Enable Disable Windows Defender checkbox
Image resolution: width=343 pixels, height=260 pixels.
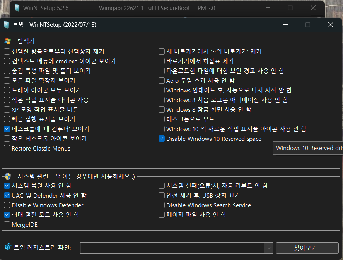pyautogui.click(x=7, y=205)
